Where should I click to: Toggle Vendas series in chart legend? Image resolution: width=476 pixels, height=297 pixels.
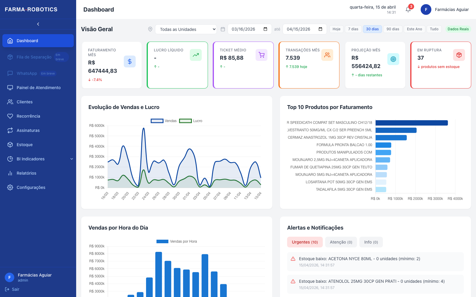[164, 121]
